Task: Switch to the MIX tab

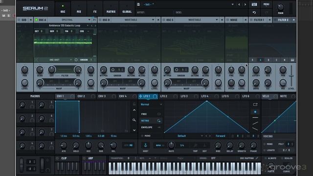Action: 79,9
